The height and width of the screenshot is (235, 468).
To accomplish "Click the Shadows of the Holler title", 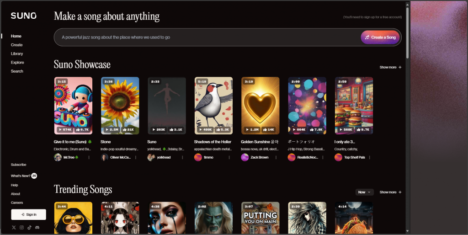I will click(x=213, y=142).
